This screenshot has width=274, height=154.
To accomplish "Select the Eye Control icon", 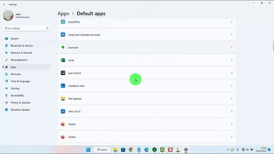I will tap(63, 73).
